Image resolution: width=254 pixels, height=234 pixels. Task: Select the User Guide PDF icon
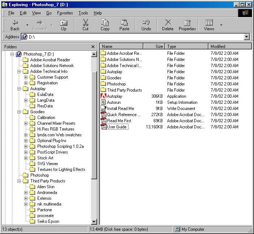pos(103,127)
